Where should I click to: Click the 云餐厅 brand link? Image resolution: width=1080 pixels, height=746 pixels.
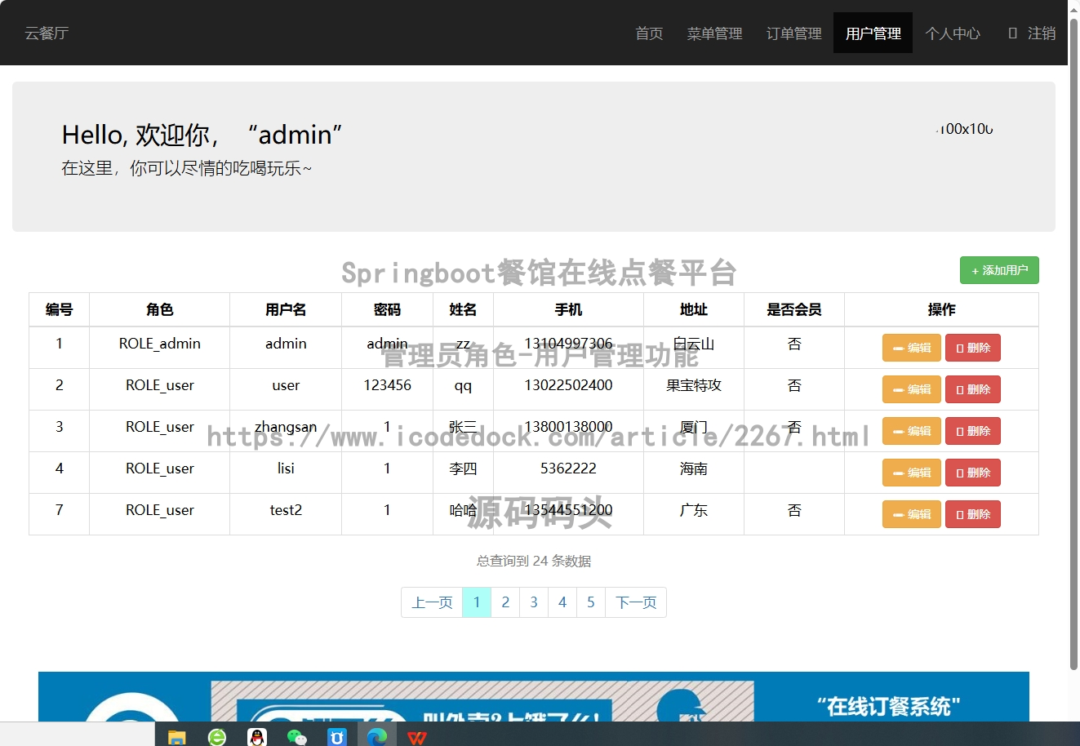click(47, 33)
